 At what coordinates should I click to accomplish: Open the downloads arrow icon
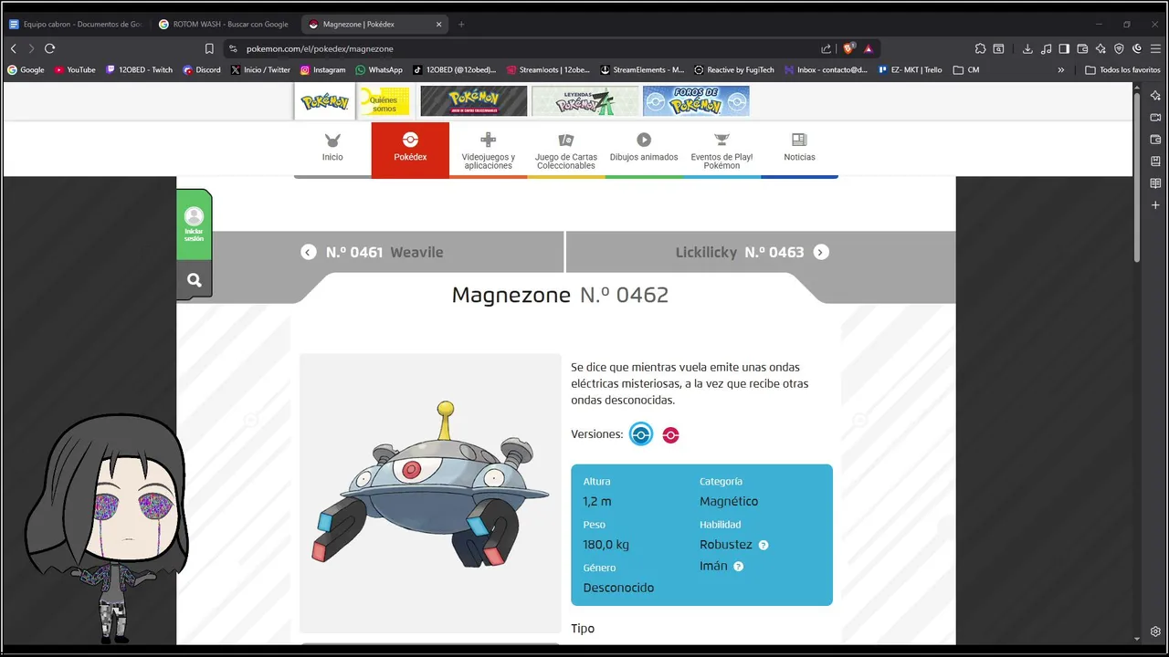tap(1027, 48)
